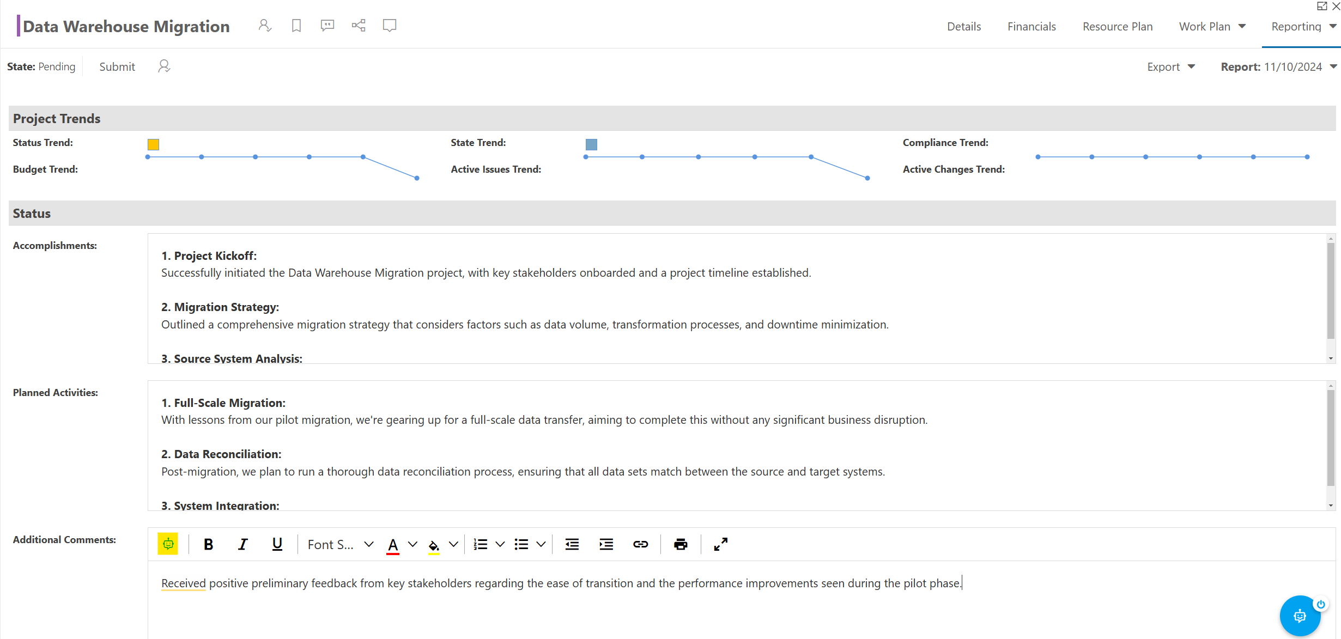Click into the Additional Comments text area
The height and width of the screenshot is (639, 1341).
coord(741,600)
